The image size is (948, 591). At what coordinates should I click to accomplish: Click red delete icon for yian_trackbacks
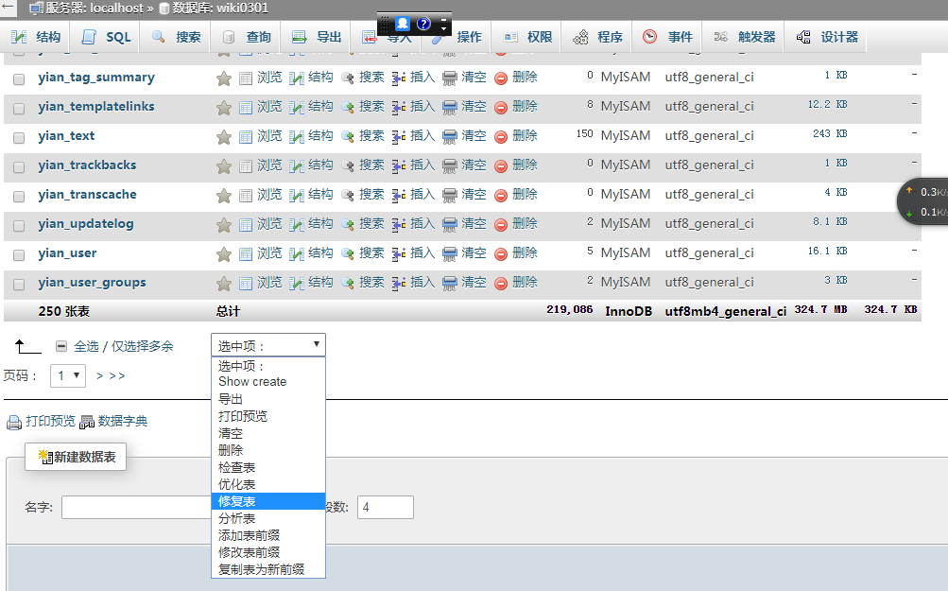pos(501,166)
